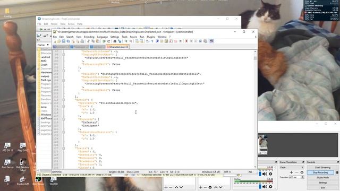The width and height of the screenshot is (340, 191).
Task: Open the FreeCommander Folder menu
Action: [54, 24]
